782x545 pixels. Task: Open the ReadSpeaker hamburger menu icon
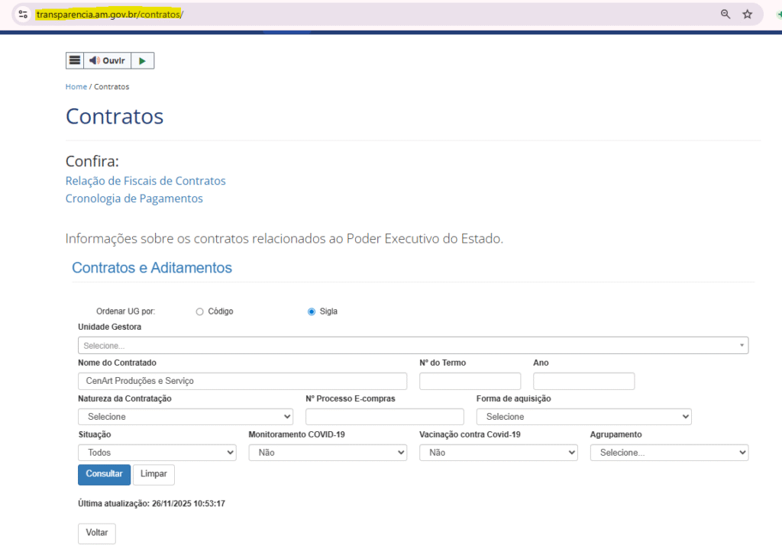point(74,60)
